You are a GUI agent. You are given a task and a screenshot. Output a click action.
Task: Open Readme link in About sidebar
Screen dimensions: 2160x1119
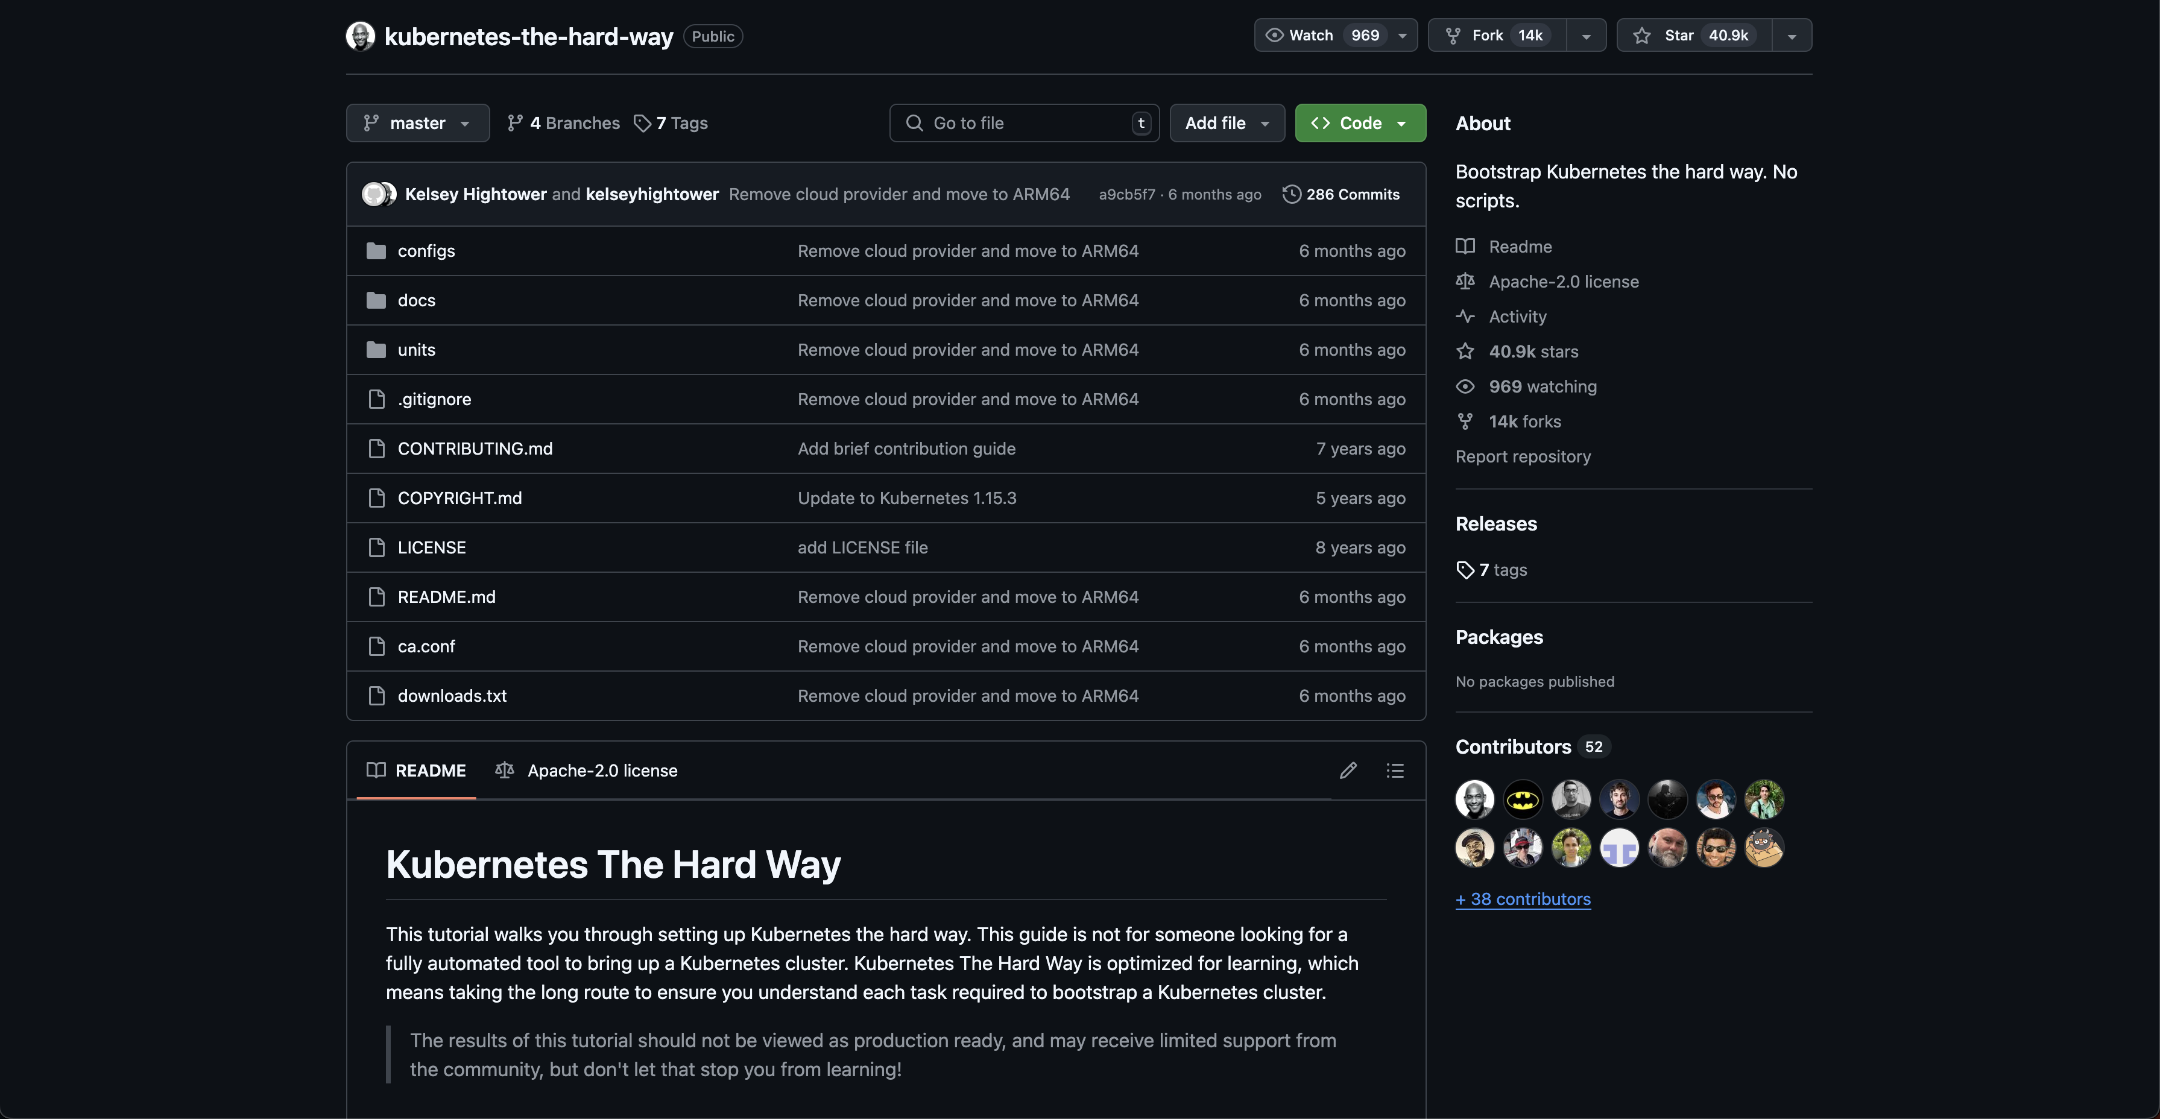[x=1505, y=247]
